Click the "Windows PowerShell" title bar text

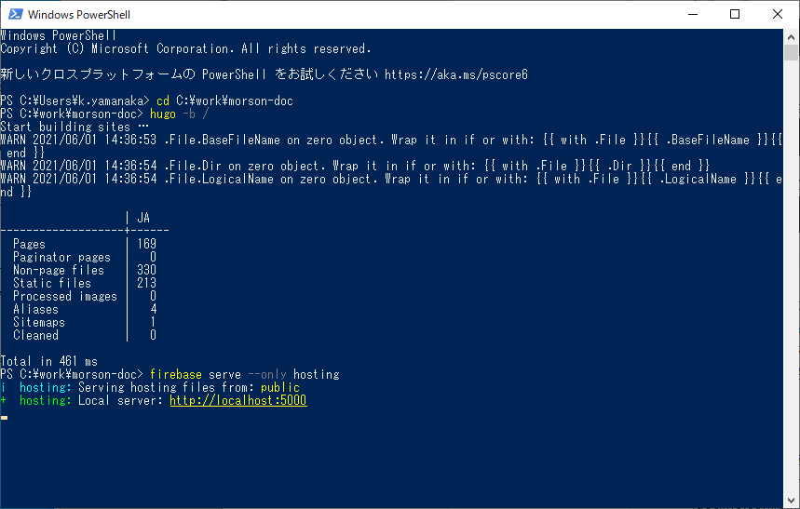pos(79,15)
